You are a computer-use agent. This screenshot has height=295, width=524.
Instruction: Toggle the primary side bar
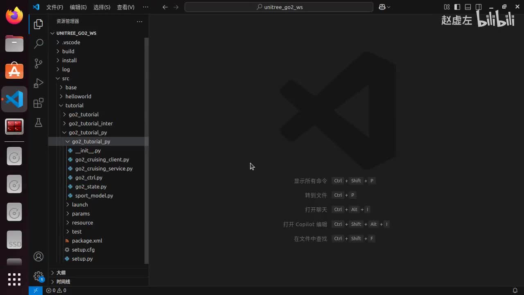tap(457, 7)
